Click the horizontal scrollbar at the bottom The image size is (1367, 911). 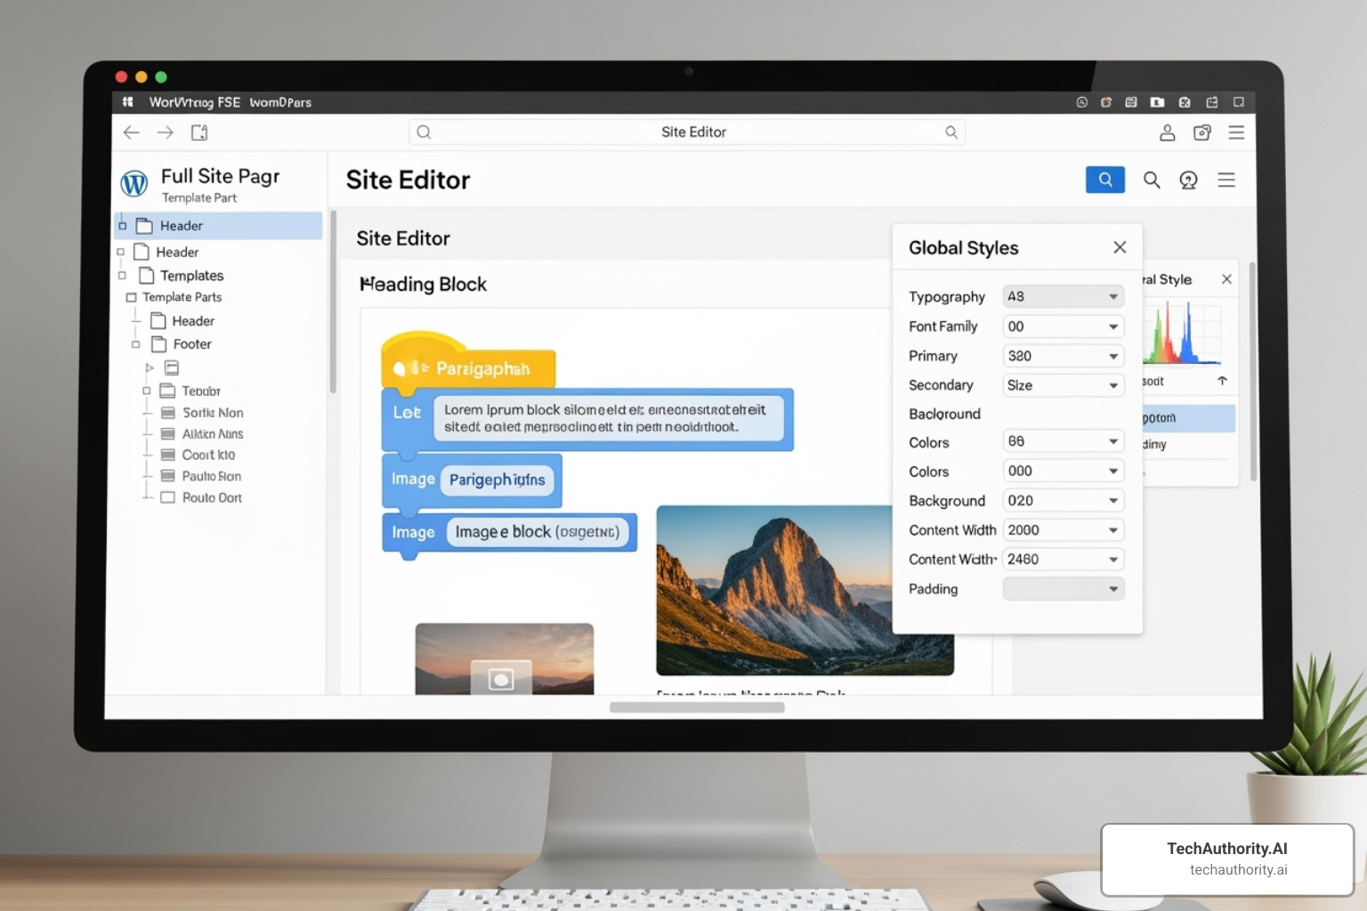point(697,707)
